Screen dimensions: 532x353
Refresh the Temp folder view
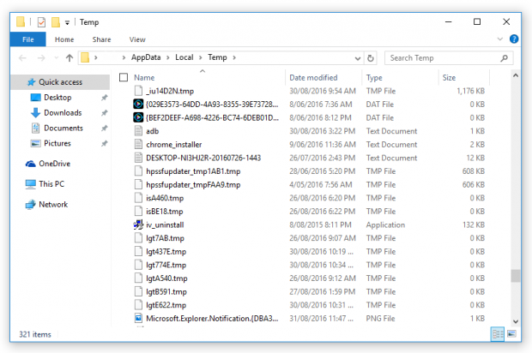coord(371,57)
